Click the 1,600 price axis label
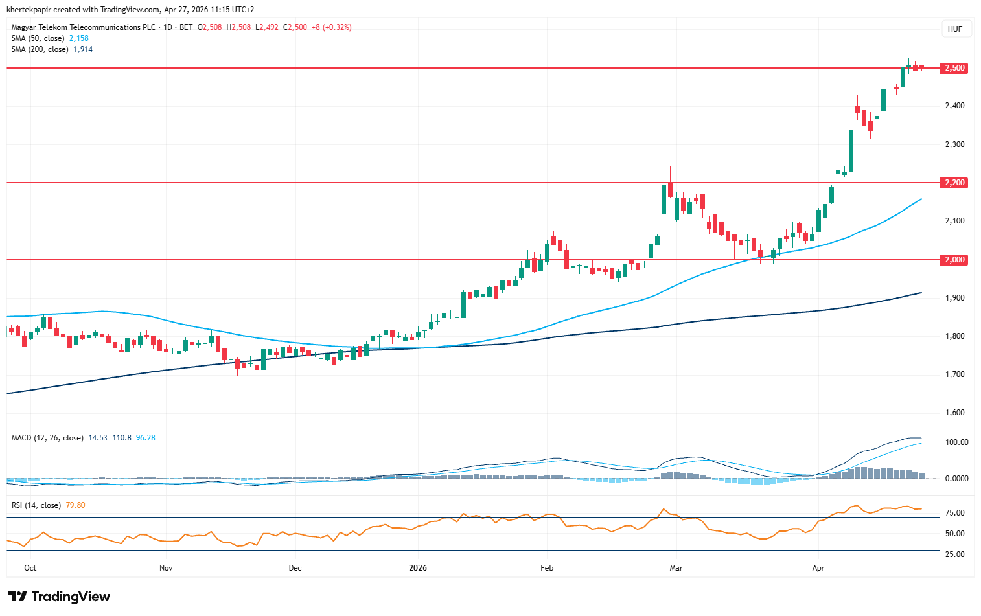Screen dimensions: 981x616 954,413
